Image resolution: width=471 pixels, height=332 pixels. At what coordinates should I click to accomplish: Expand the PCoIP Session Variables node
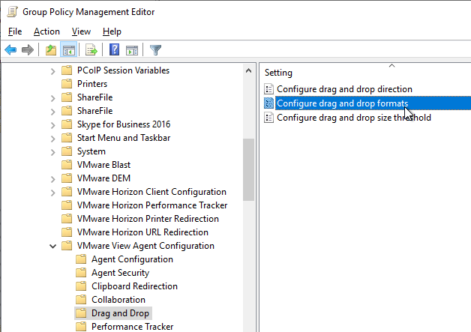[x=52, y=71]
